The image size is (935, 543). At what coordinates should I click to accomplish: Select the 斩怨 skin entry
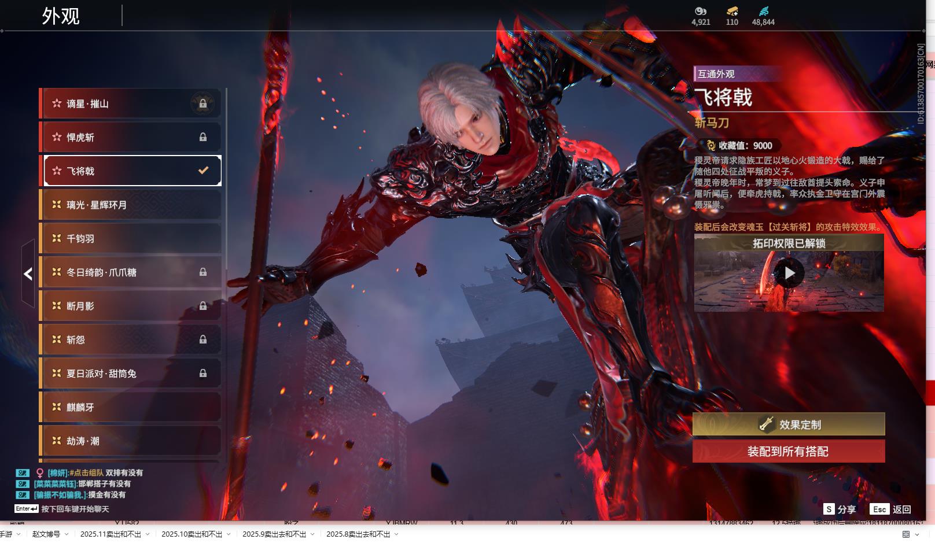131,339
